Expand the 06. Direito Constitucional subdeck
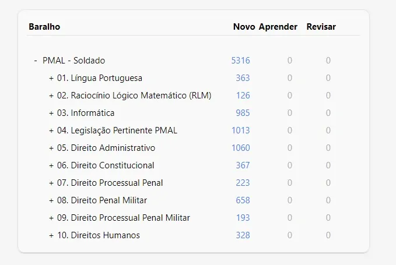The width and height of the screenshot is (396, 265). [51, 165]
